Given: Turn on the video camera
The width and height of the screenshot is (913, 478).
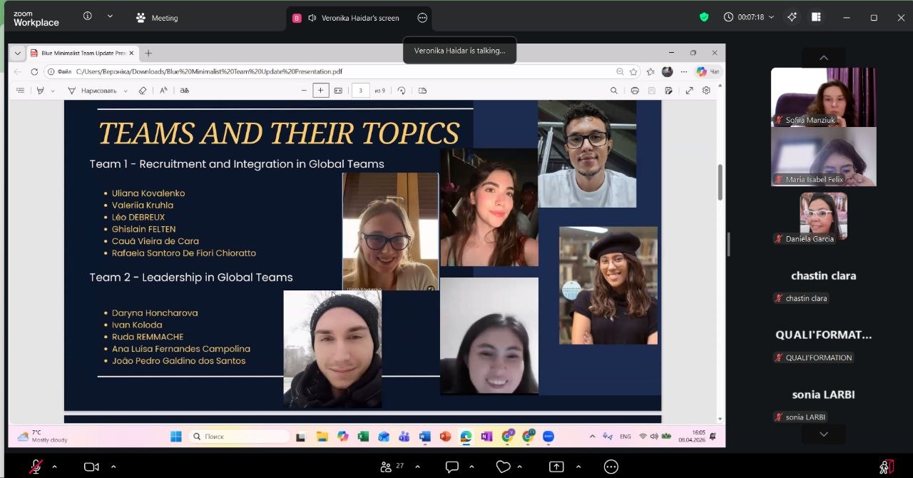Looking at the screenshot, I should tap(91, 467).
